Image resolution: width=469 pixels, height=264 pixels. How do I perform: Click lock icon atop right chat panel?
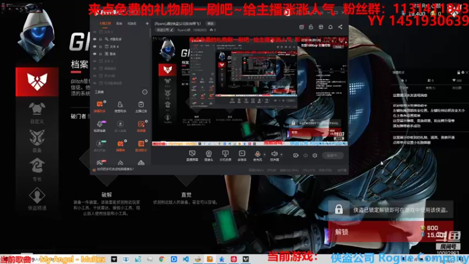pos(458,72)
